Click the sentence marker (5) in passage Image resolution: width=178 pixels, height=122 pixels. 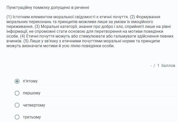coord(26,41)
